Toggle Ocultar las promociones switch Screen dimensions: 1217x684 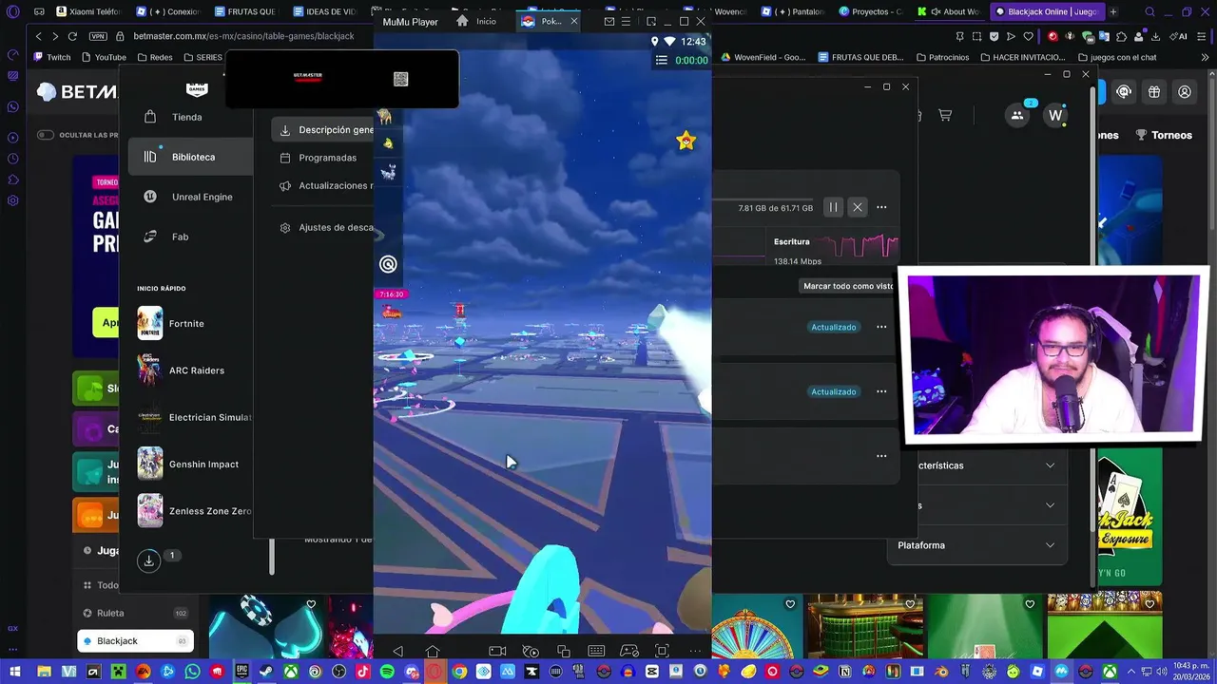[45, 135]
